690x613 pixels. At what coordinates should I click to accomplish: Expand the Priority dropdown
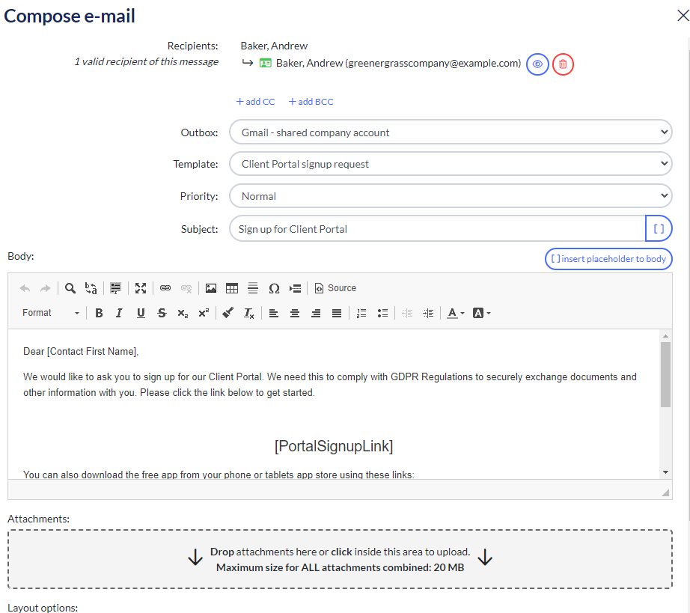[x=451, y=196]
